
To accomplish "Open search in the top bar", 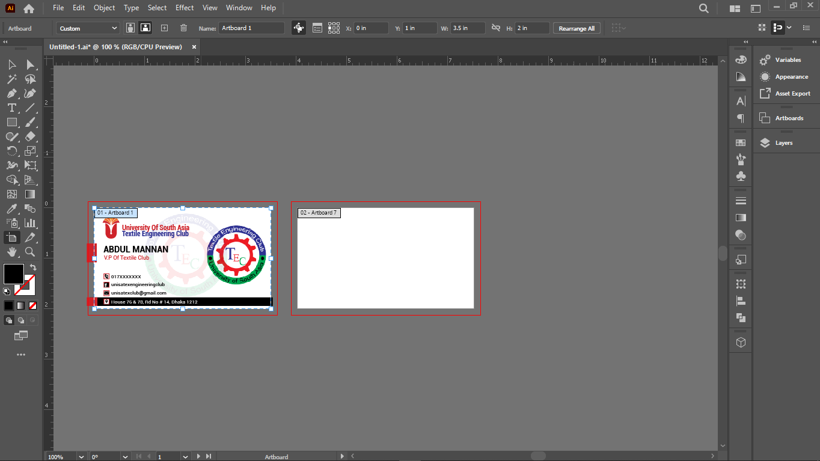I will pos(704,8).
